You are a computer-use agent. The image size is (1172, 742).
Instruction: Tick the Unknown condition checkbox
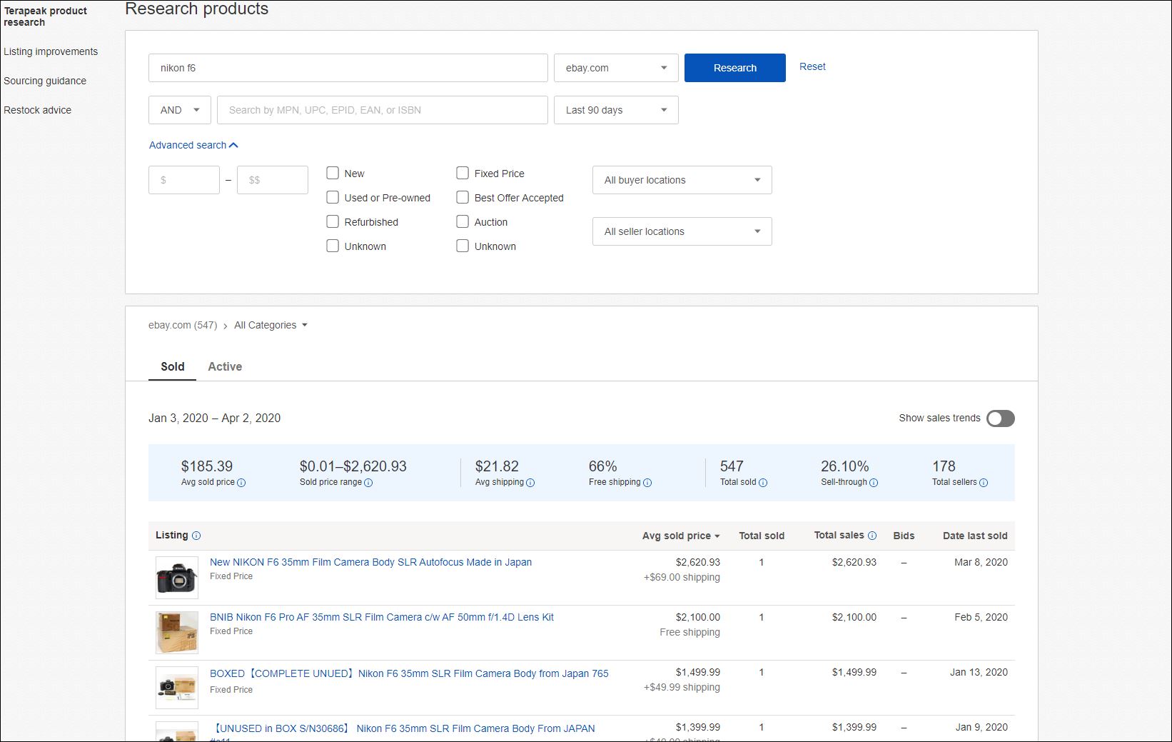pos(333,246)
